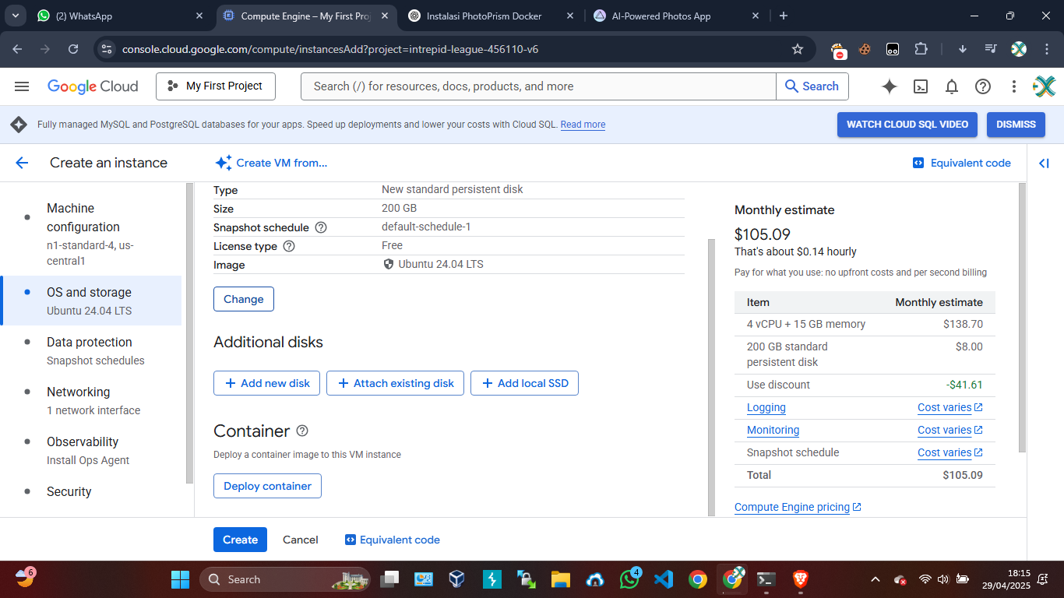Open the Google Cloud navigation menu
This screenshot has height=598, width=1064.
(x=22, y=86)
